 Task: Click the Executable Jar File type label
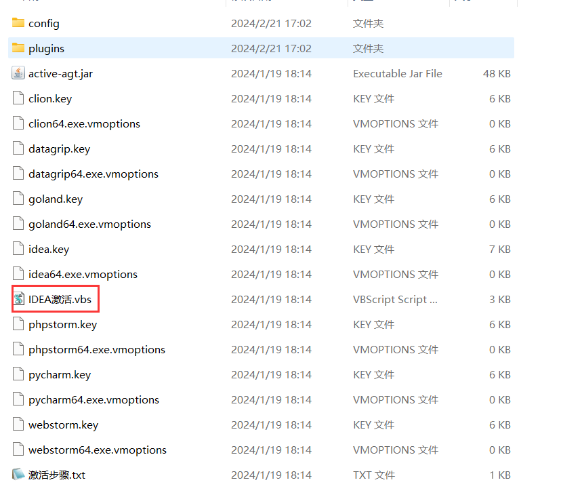pos(398,73)
